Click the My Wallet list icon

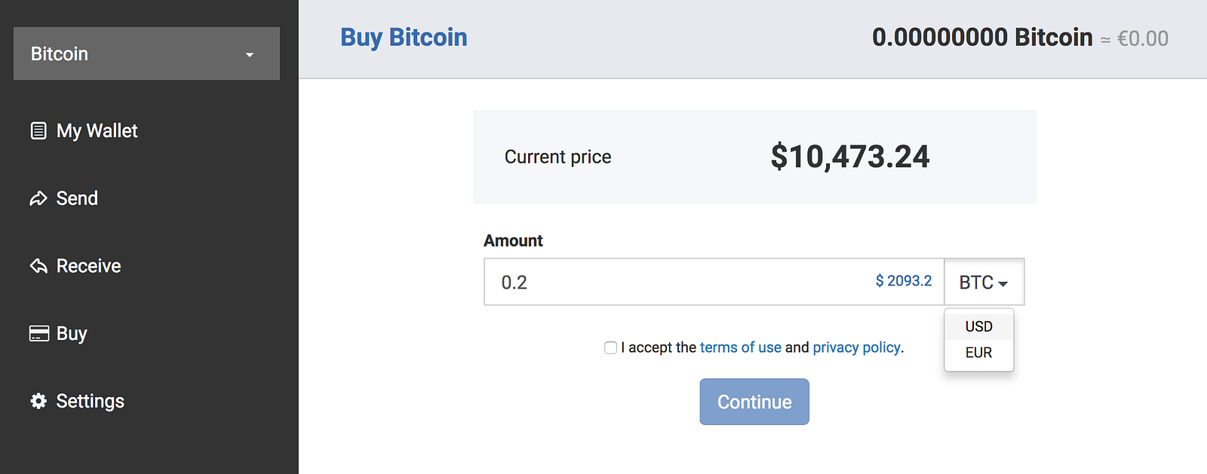(x=38, y=131)
